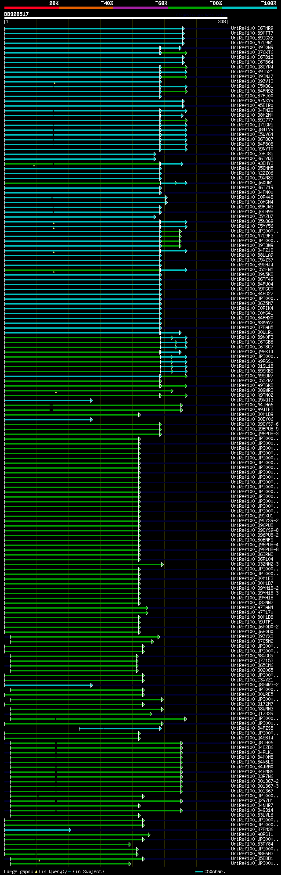Click hit label UniRef100_Q6P104

point(252,559)
